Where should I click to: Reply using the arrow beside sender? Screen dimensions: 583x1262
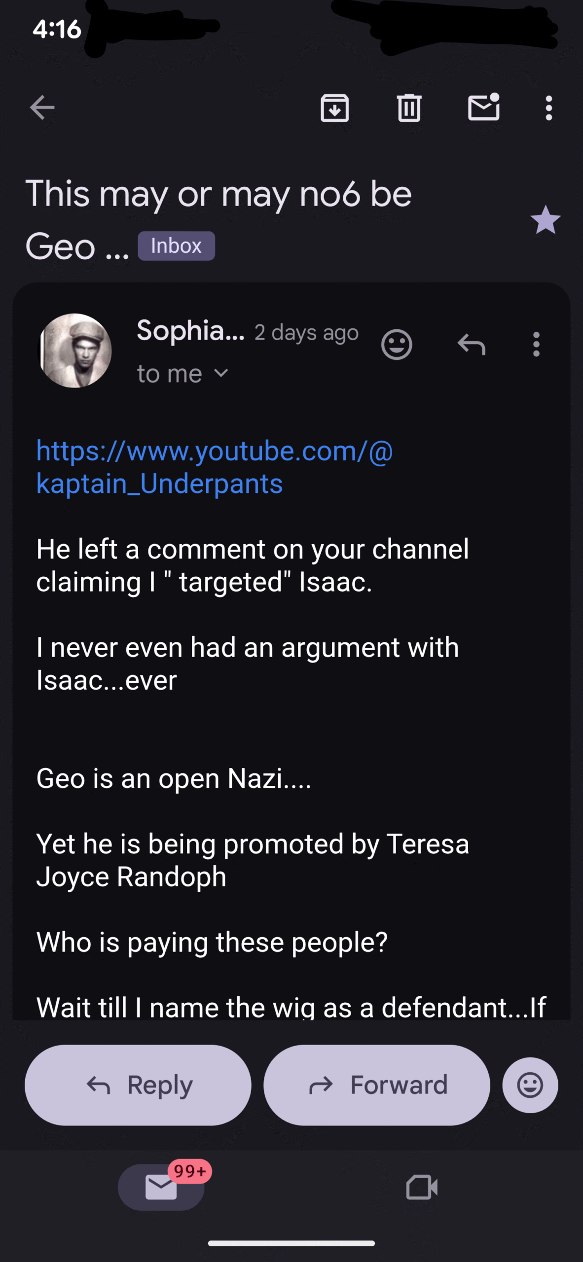[x=471, y=344]
